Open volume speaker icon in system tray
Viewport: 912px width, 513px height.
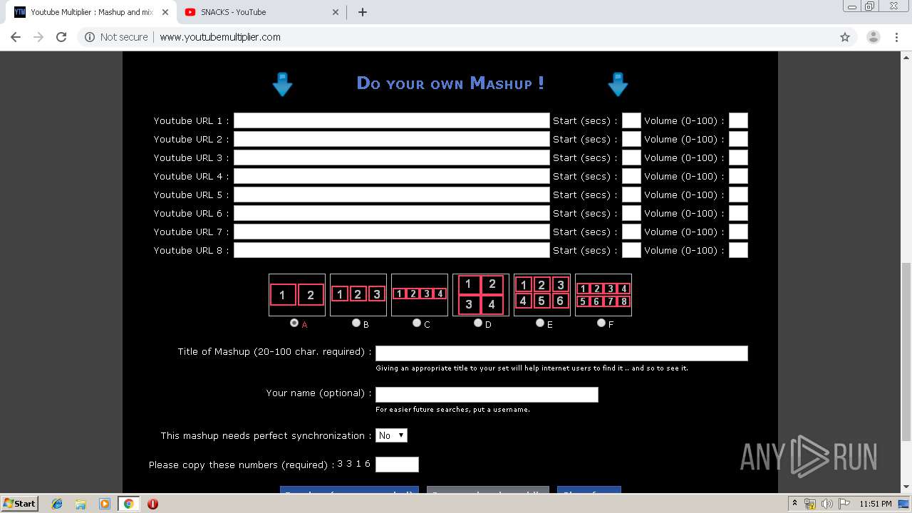[826, 504]
